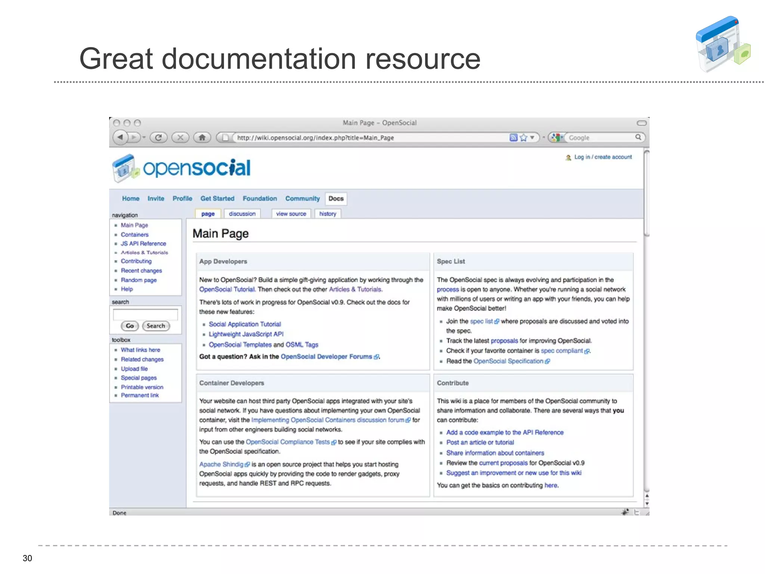Select the page tab
Viewport: 765px width, 574px height.
(x=208, y=214)
